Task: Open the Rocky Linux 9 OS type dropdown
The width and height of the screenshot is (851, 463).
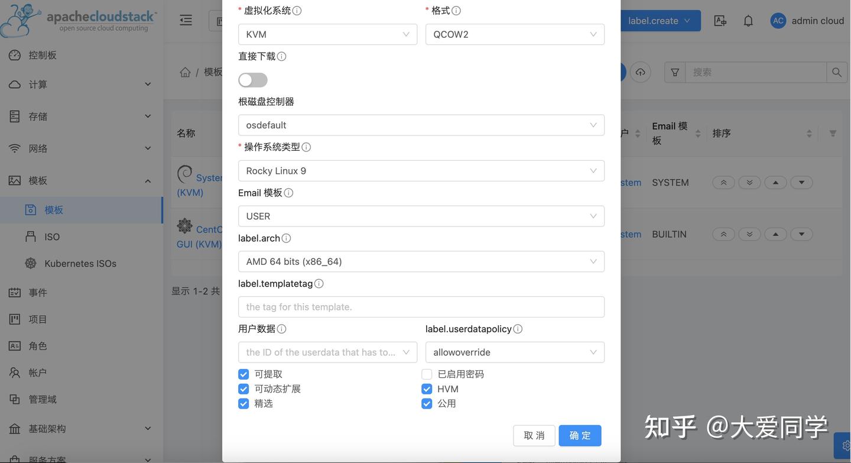Action: [421, 170]
